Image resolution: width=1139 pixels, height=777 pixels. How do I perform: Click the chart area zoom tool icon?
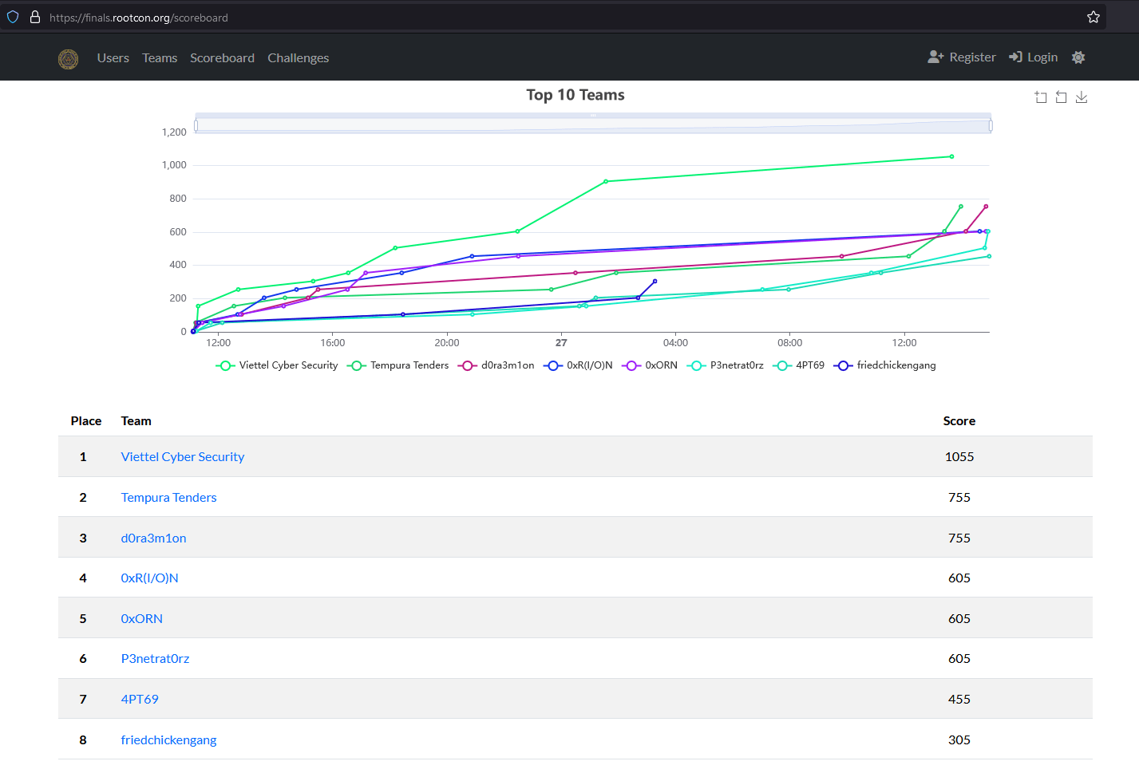pyautogui.click(x=1041, y=97)
